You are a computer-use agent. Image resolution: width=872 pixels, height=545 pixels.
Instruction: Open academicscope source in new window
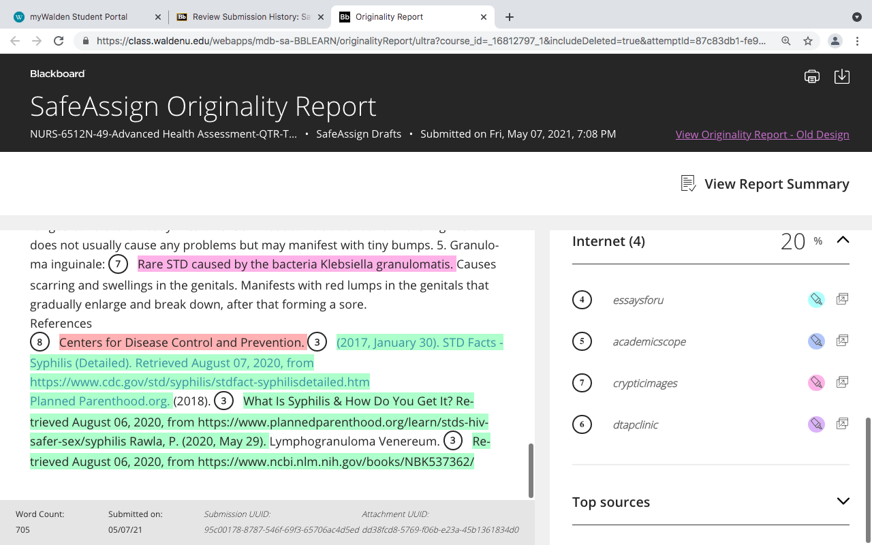tap(842, 341)
